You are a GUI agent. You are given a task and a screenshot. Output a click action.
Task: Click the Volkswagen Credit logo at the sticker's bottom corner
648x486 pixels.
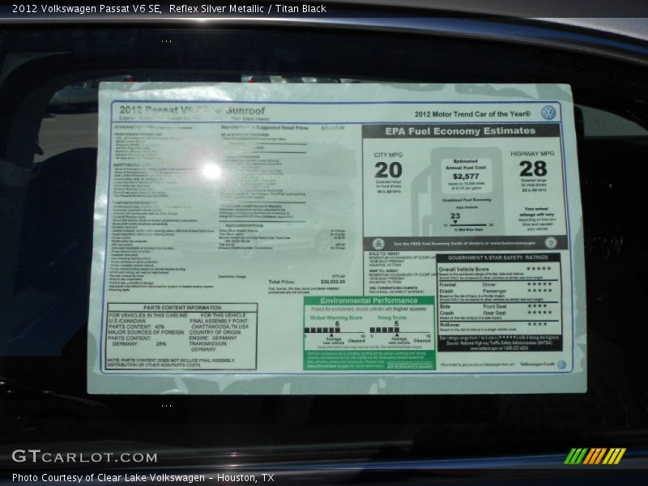(561, 364)
